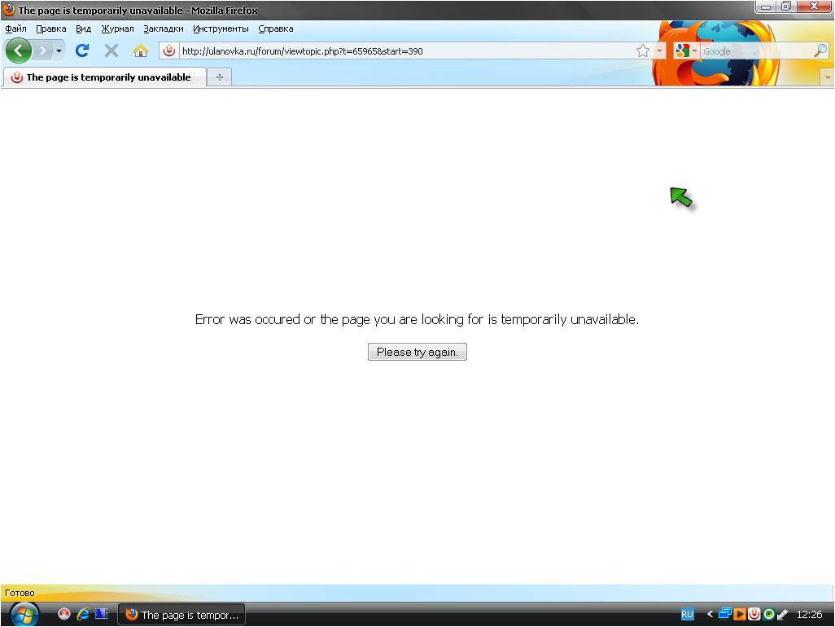Minimize the Firefox window
The width and height of the screenshot is (835, 627).
[766, 7]
